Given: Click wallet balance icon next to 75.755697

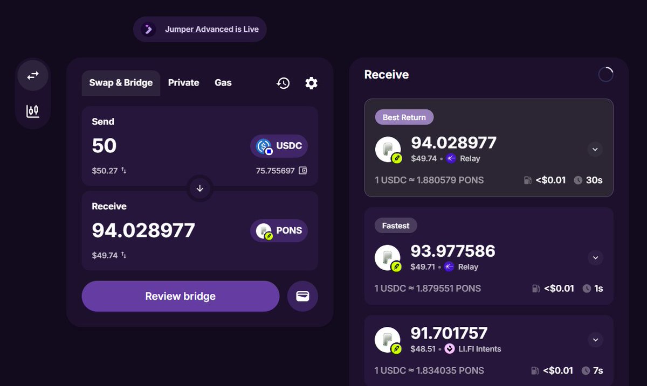Looking at the screenshot, I should tap(303, 171).
